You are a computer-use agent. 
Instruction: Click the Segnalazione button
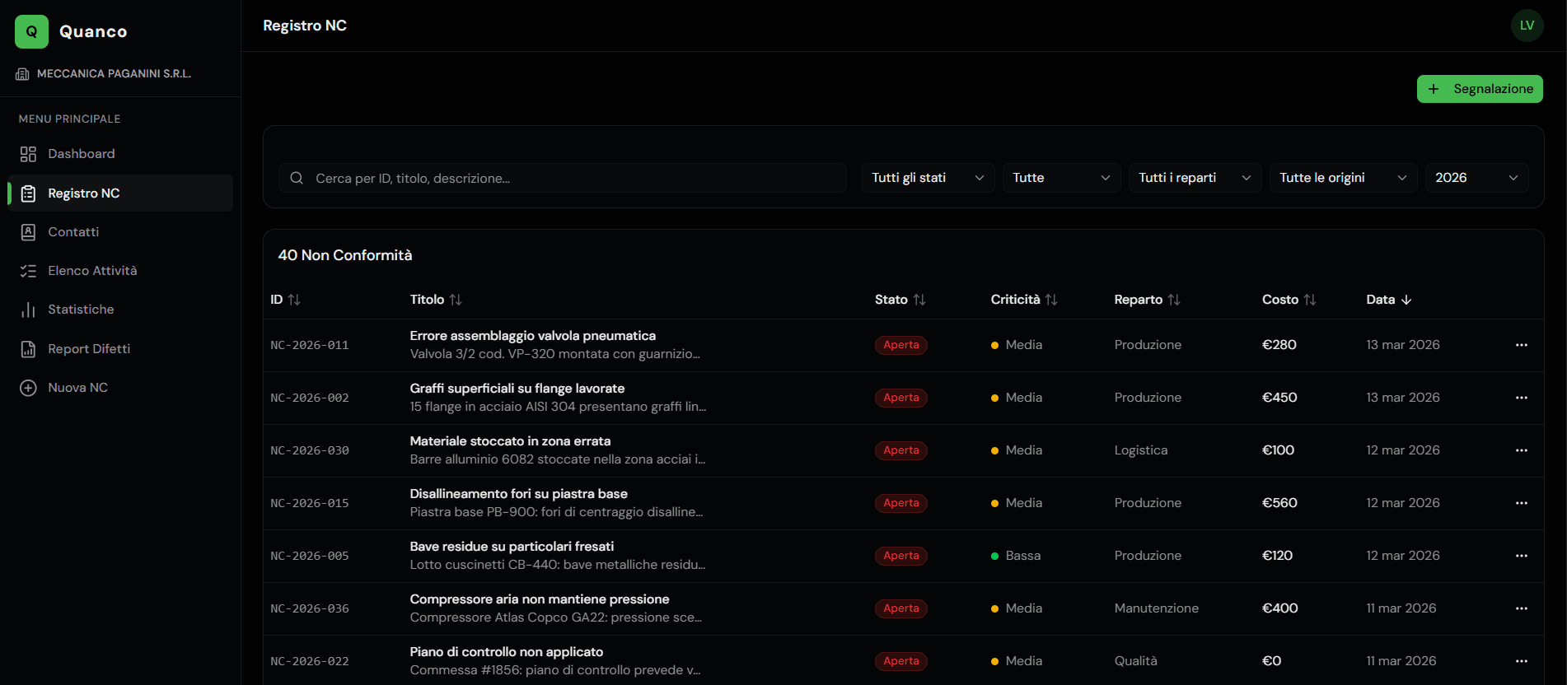coord(1480,89)
